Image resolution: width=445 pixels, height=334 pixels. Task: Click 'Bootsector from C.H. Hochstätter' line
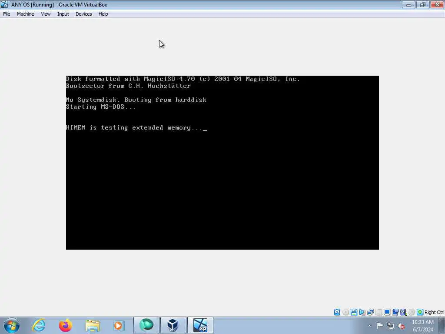(x=128, y=86)
